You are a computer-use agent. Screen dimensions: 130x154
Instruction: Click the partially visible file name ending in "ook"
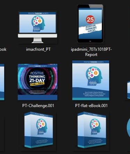[x=3, y=49]
